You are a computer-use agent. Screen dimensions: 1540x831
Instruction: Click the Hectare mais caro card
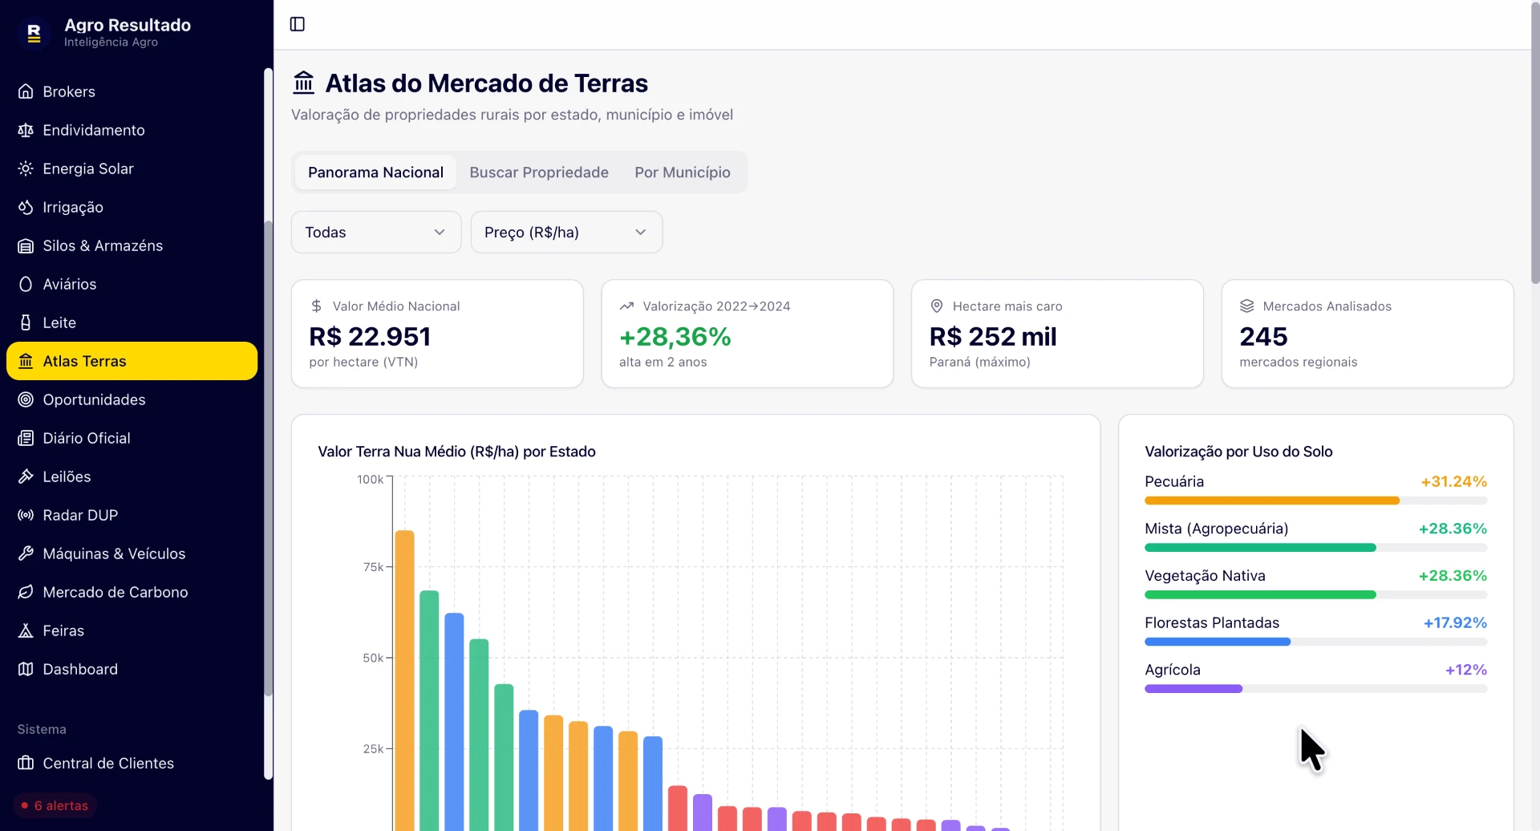[1057, 334]
